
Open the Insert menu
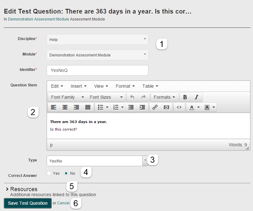point(78,86)
